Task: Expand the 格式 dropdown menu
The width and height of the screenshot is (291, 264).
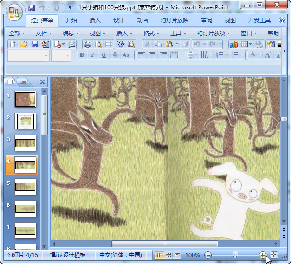Action: point(151,34)
